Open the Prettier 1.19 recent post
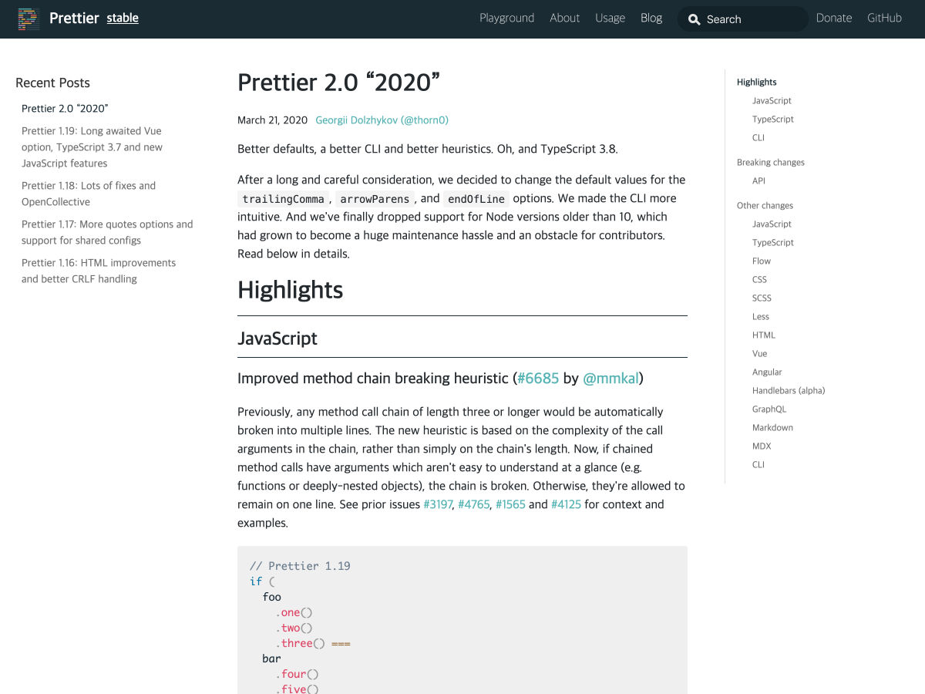 92,147
